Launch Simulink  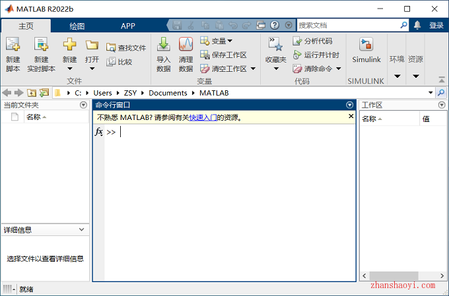tap(366, 50)
